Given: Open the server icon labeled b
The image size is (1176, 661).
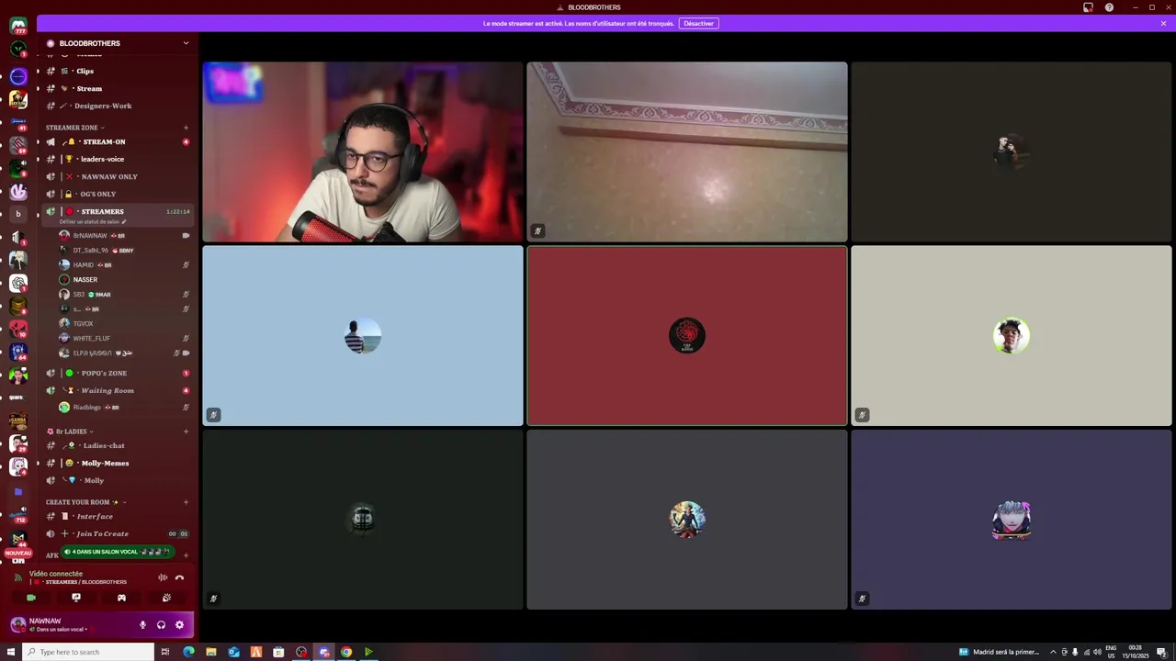Looking at the screenshot, I should point(18,214).
